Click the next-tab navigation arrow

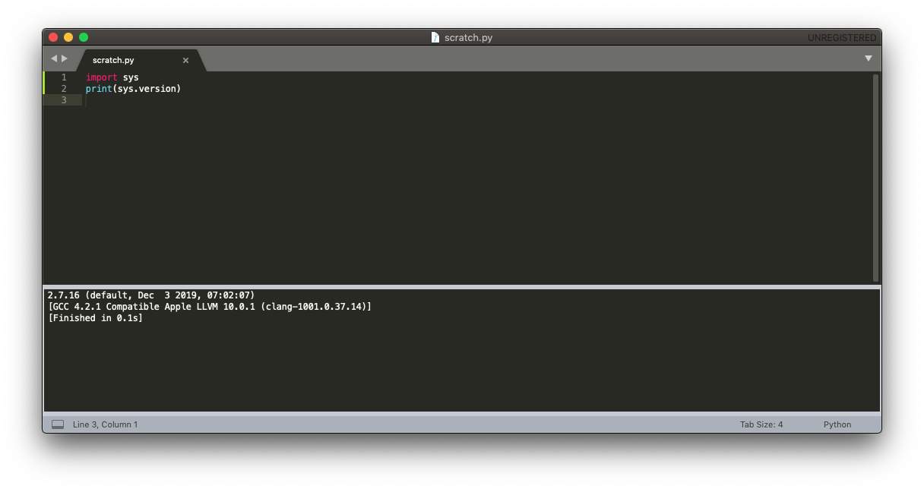tap(65, 58)
